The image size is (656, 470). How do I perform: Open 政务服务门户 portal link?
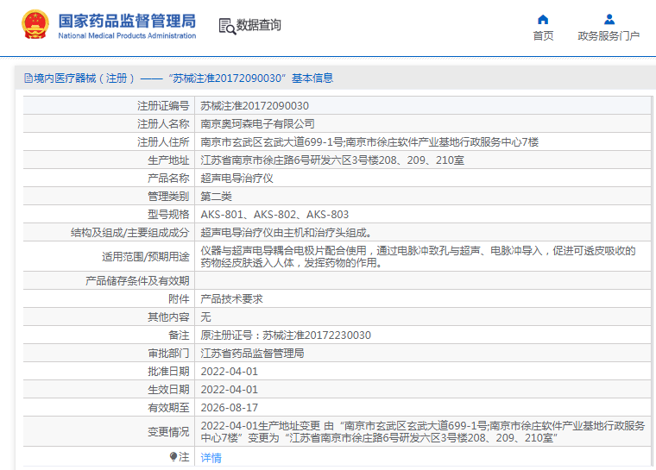[609, 36]
